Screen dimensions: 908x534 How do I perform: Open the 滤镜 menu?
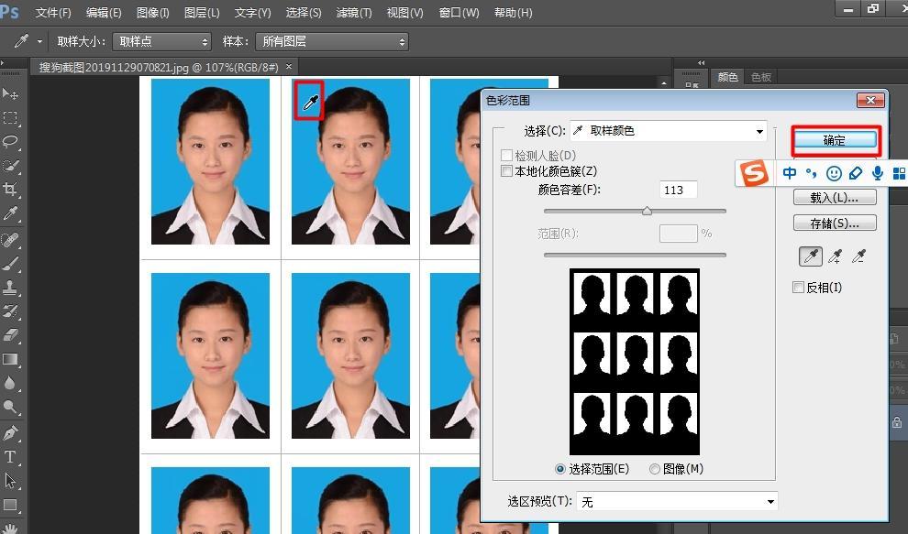354,12
